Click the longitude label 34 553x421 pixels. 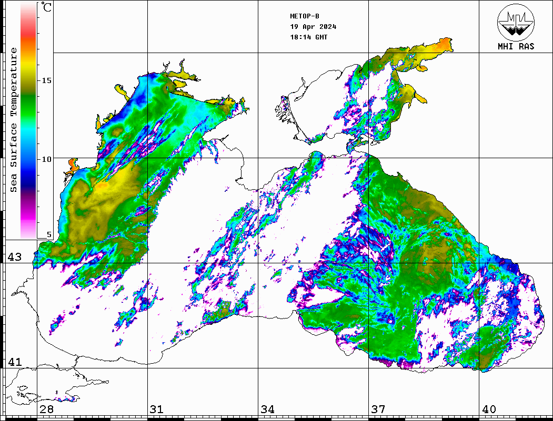(268, 409)
